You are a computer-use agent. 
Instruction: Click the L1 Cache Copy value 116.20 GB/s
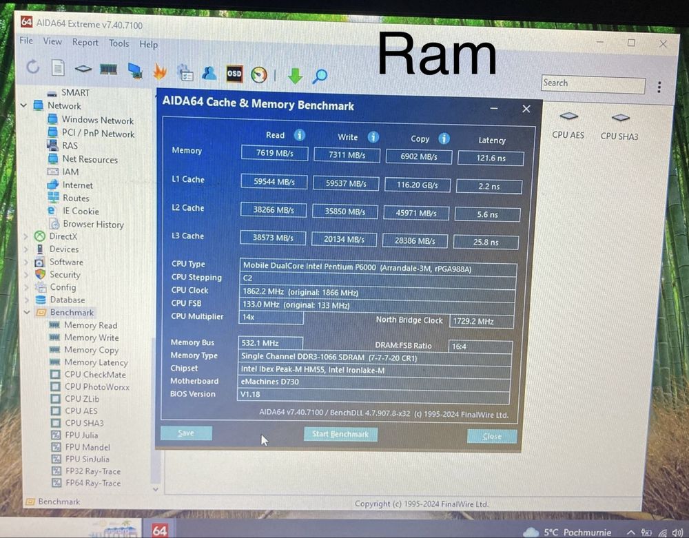pos(418,185)
